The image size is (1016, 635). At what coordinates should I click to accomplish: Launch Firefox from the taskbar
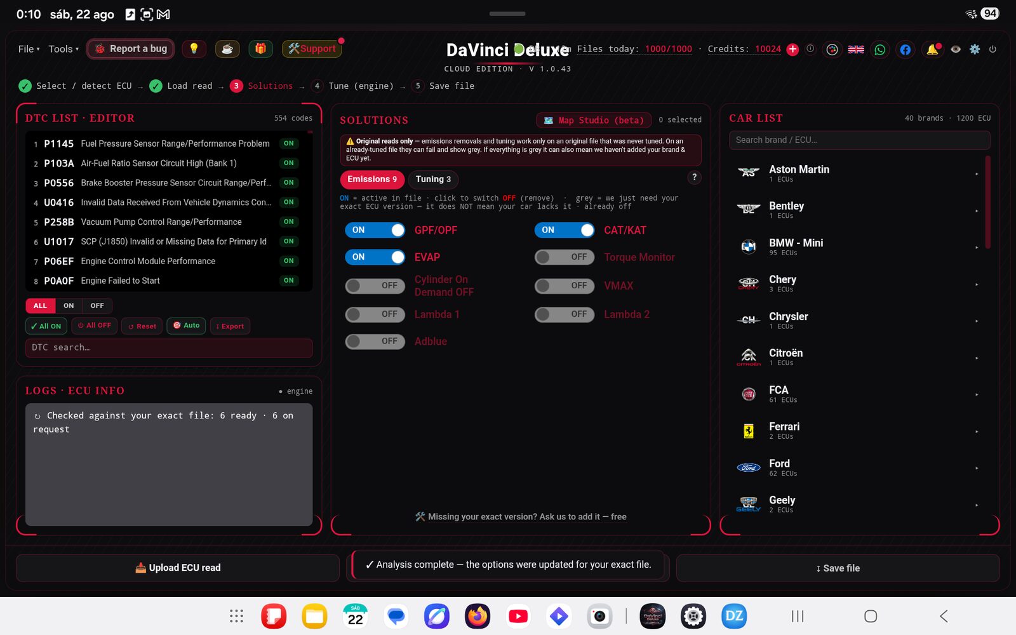click(x=478, y=616)
